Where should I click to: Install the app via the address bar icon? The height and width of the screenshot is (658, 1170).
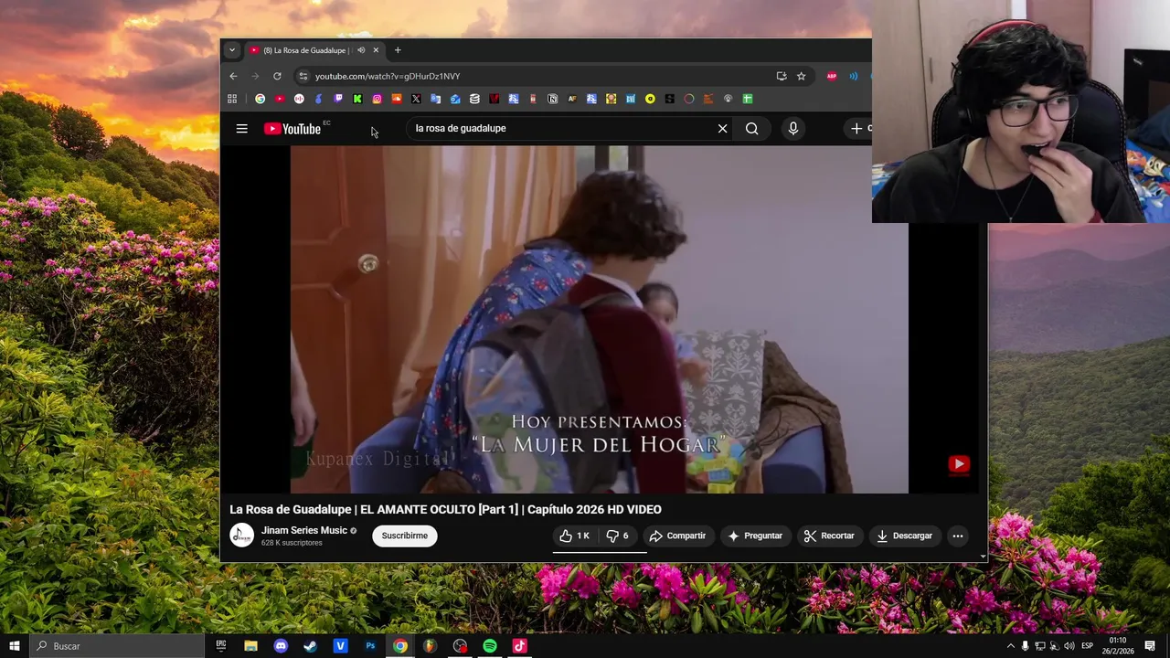[x=782, y=76]
